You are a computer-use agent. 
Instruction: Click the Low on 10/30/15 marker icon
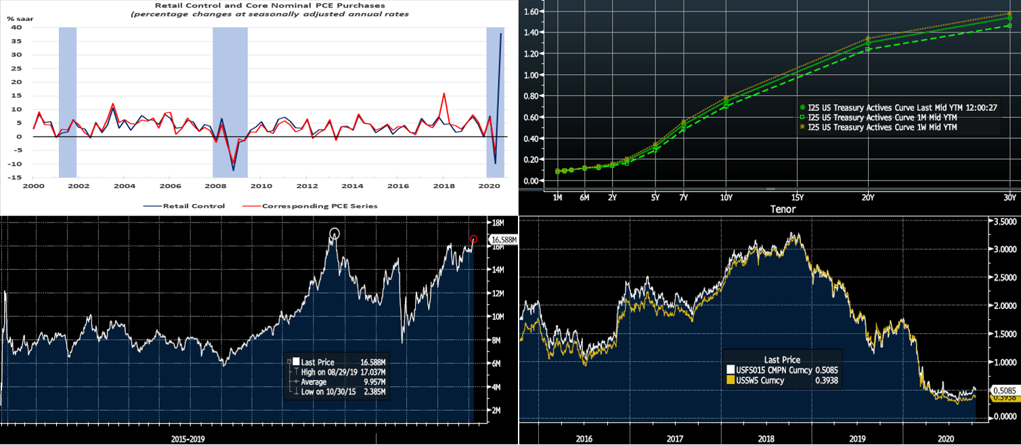[297, 392]
